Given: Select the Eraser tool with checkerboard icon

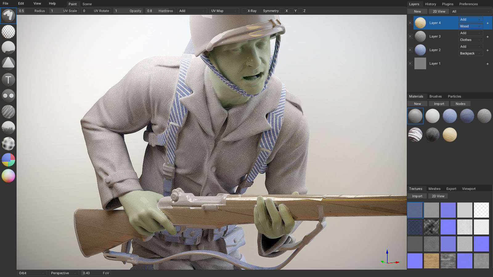Looking at the screenshot, I should [x=8, y=32].
